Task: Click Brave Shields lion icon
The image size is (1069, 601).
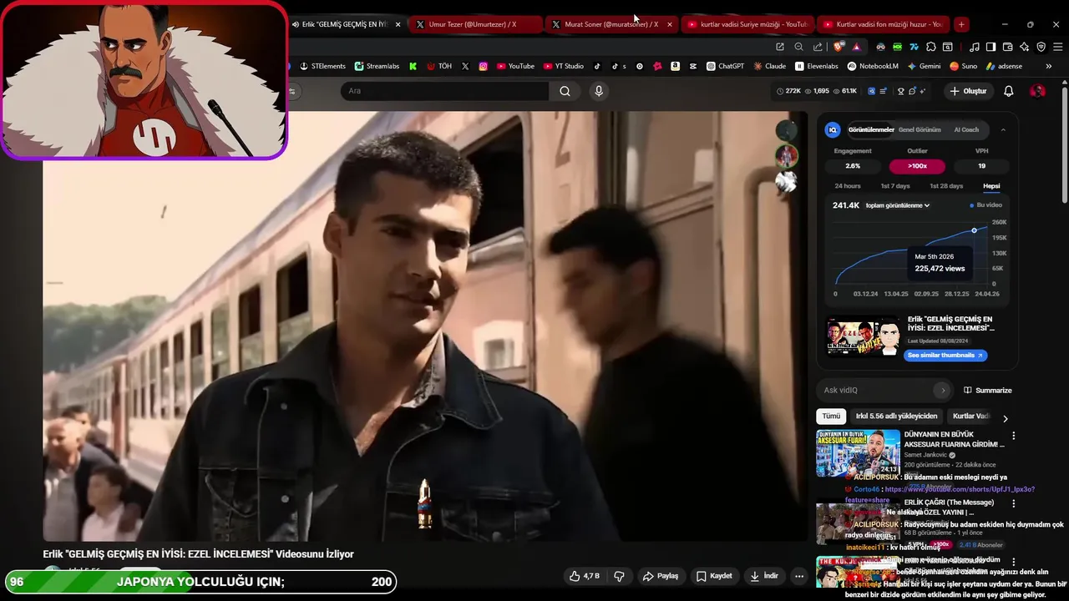Action: (x=838, y=47)
